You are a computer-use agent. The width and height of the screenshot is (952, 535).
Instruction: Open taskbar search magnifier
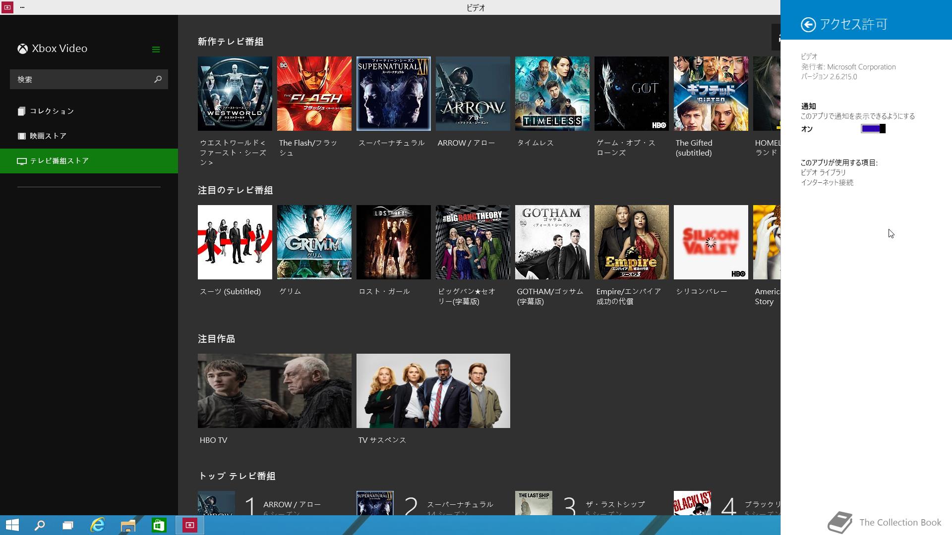click(40, 525)
